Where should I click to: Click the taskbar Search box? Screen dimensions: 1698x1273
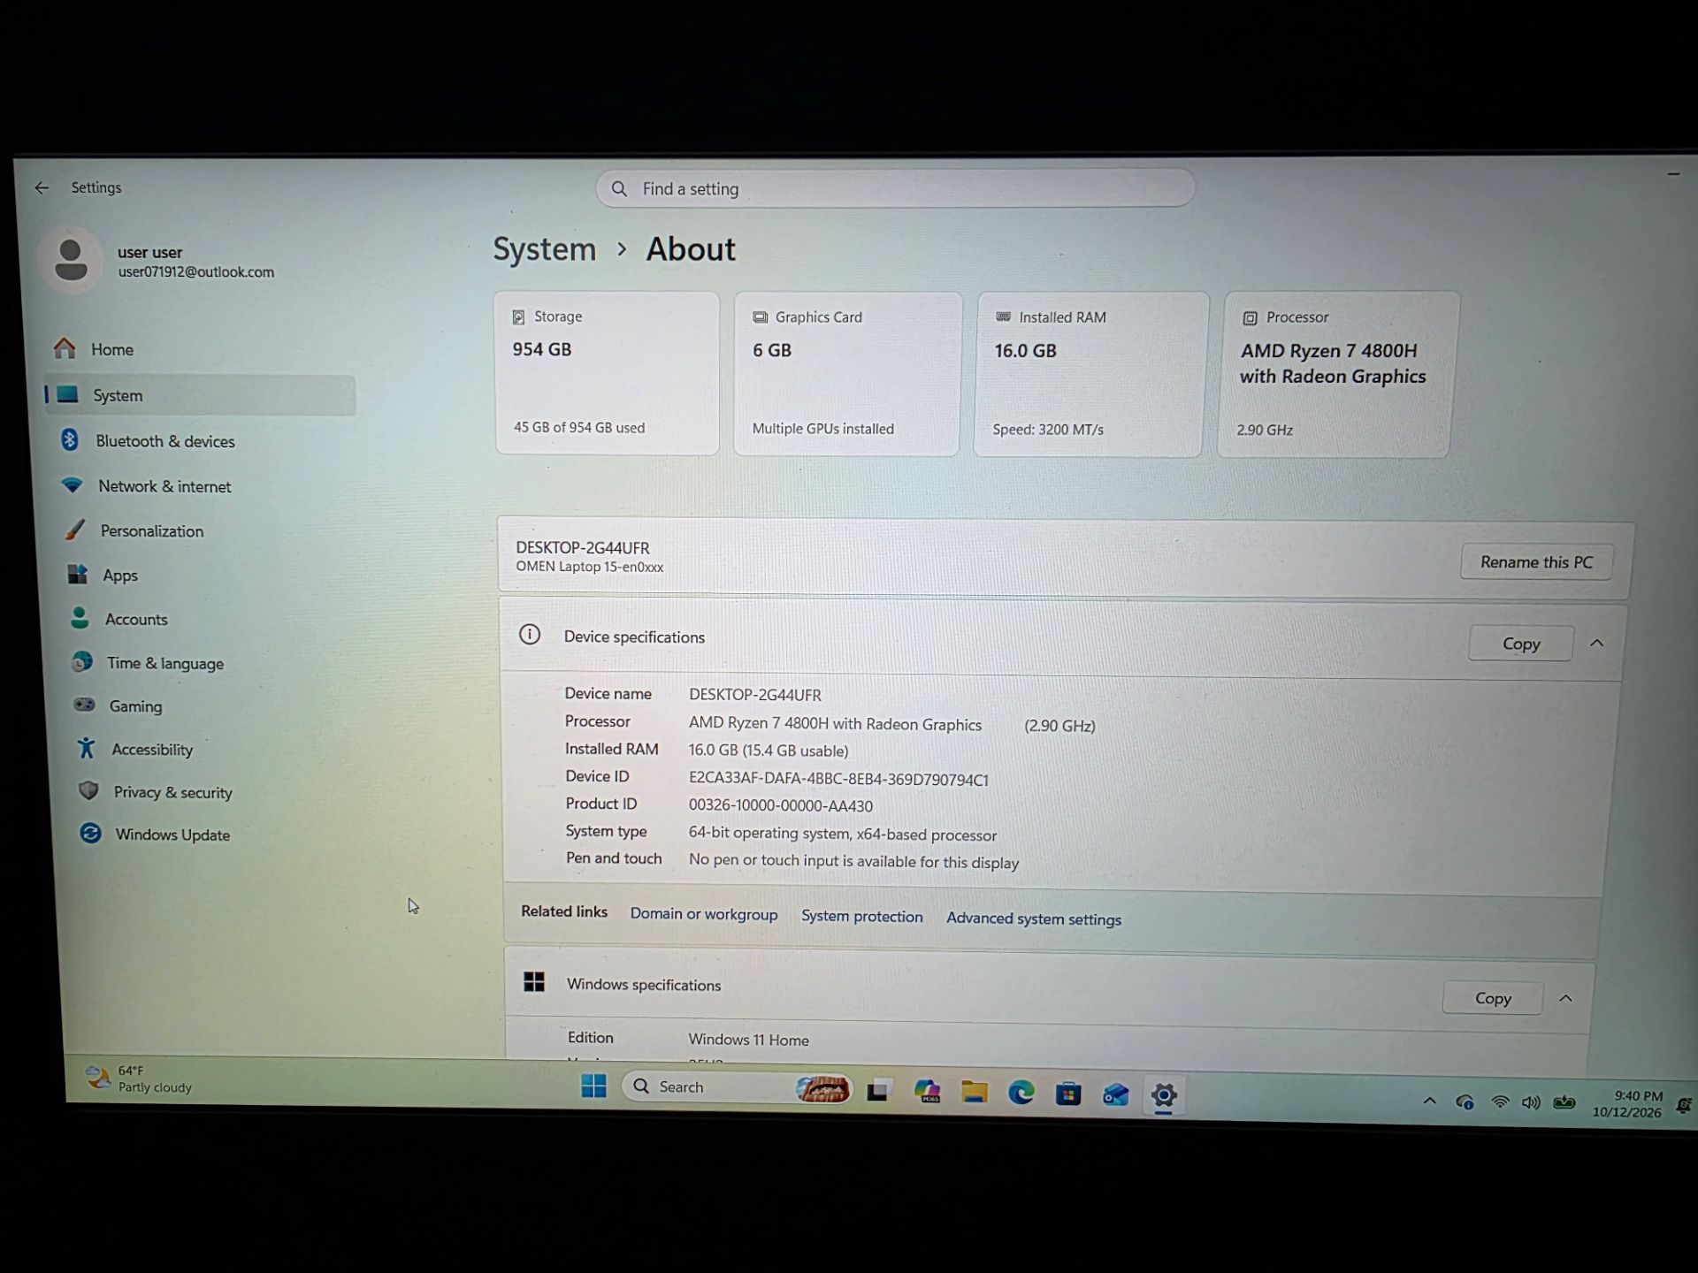[x=737, y=1087]
